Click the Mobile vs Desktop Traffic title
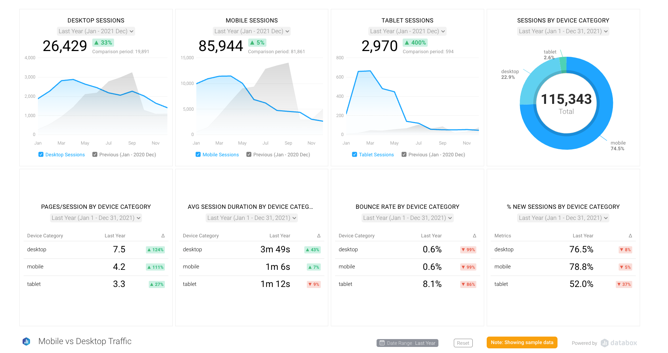This screenshot has width=668, height=353. [x=85, y=341]
